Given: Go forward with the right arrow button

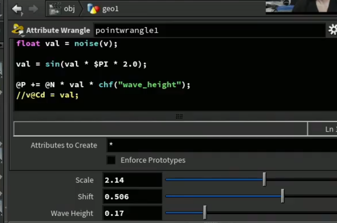Looking at the screenshot, I should pos(33,9).
